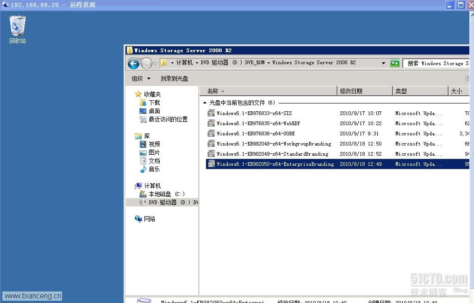Image resolution: width=474 pixels, height=303 pixels.
Task: Click the file name Windows6.1-KB982048-x64-WorkgroupBranding
Action: point(274,144)
